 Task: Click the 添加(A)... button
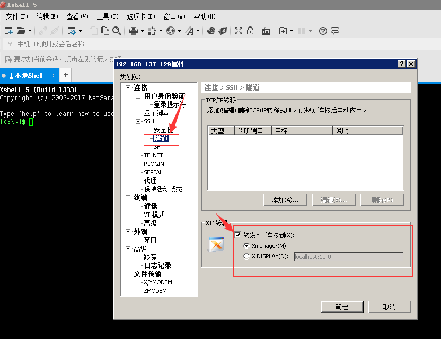pos(285,200)
